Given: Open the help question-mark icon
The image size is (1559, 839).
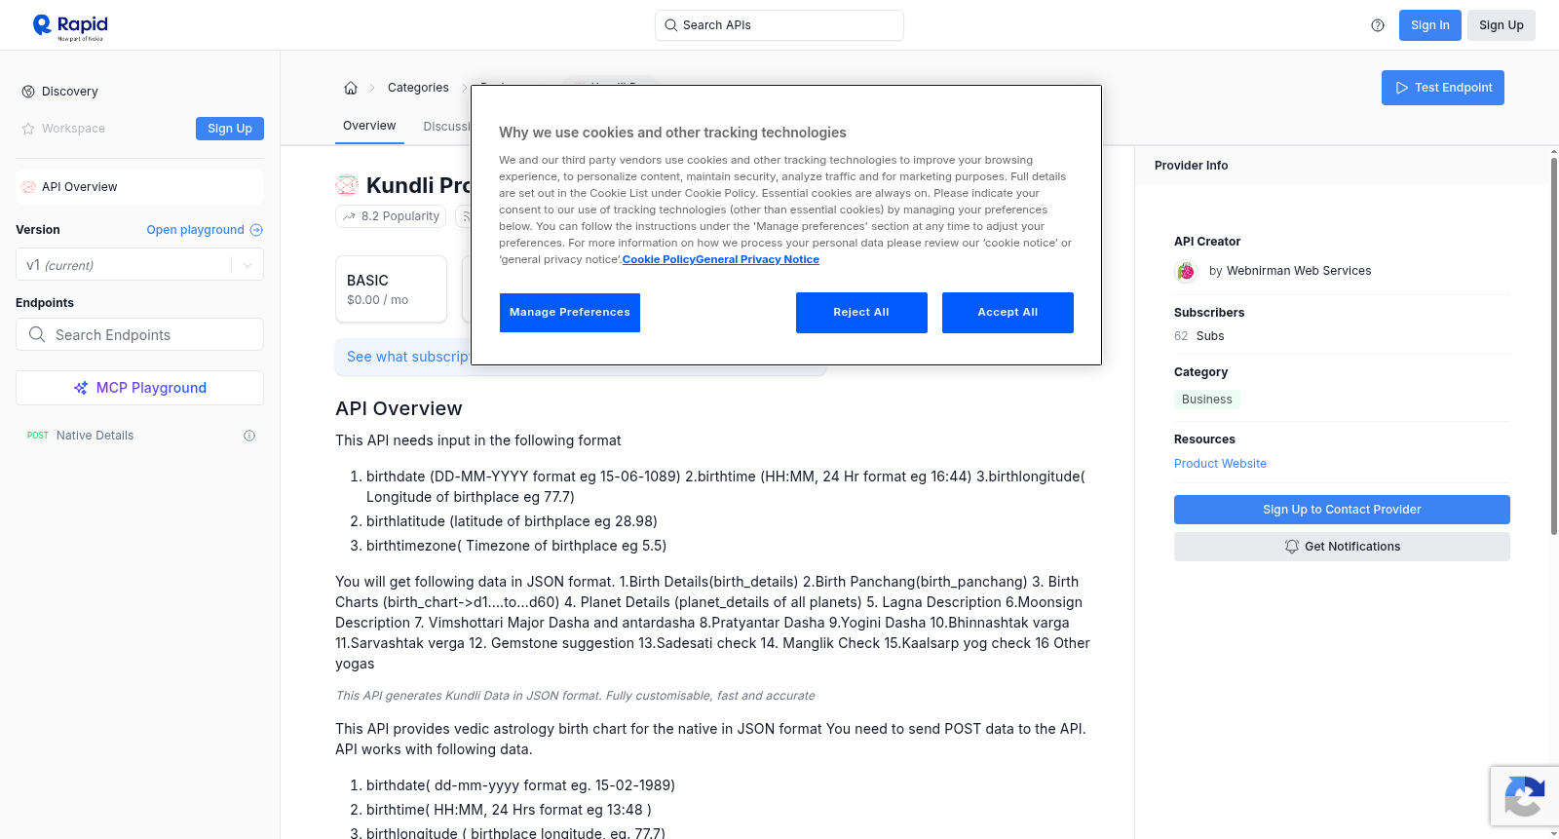Looking at the screenshot, I should pos(1378,25).
